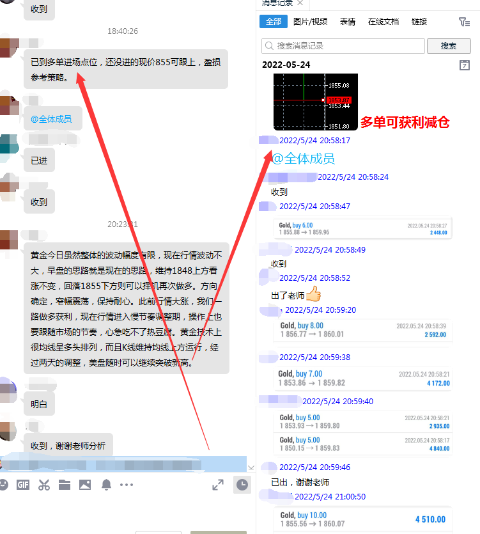Select long message starting 黄金今日虽然整体
Screen dimensions: 480x534
pos(127,308)
